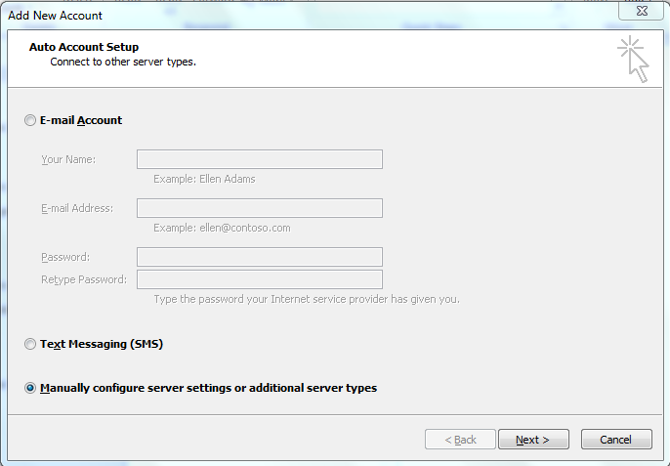Image resolution: width=670 pixels, height=466 pixels.
Task: Choose the Text Messaging (SMS) radio button
Action: [x=30, y=344]
